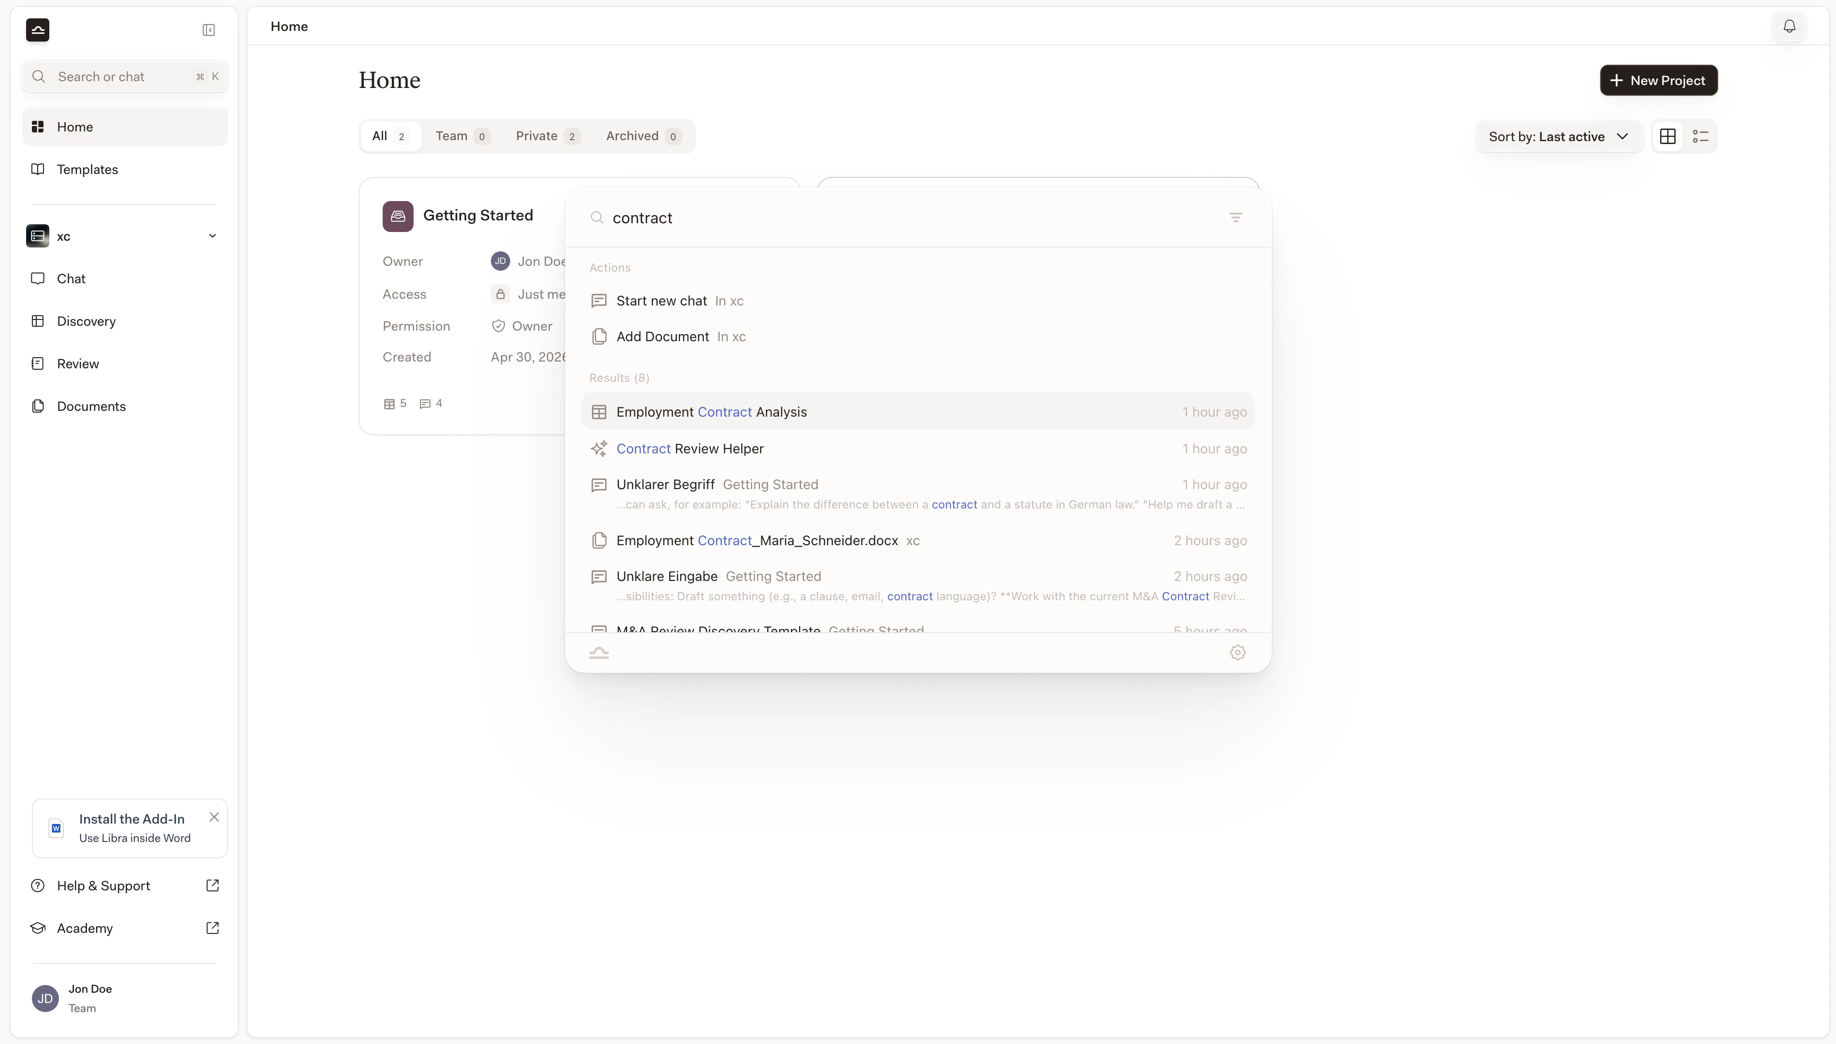Open Install the Add-In promotion
Viewport: 1836px width, 1044px height.
click(x=129, y=828)
